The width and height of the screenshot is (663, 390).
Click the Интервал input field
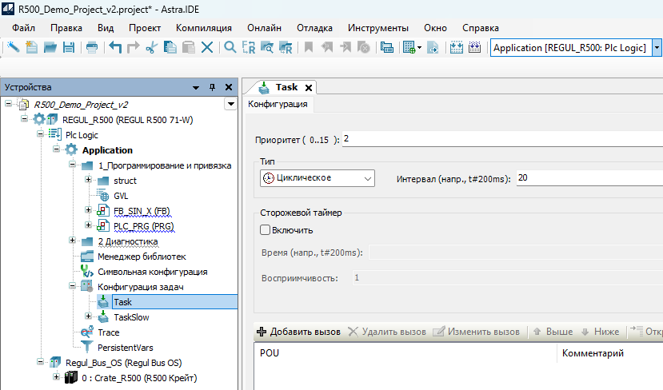click(x=588, y=178)
